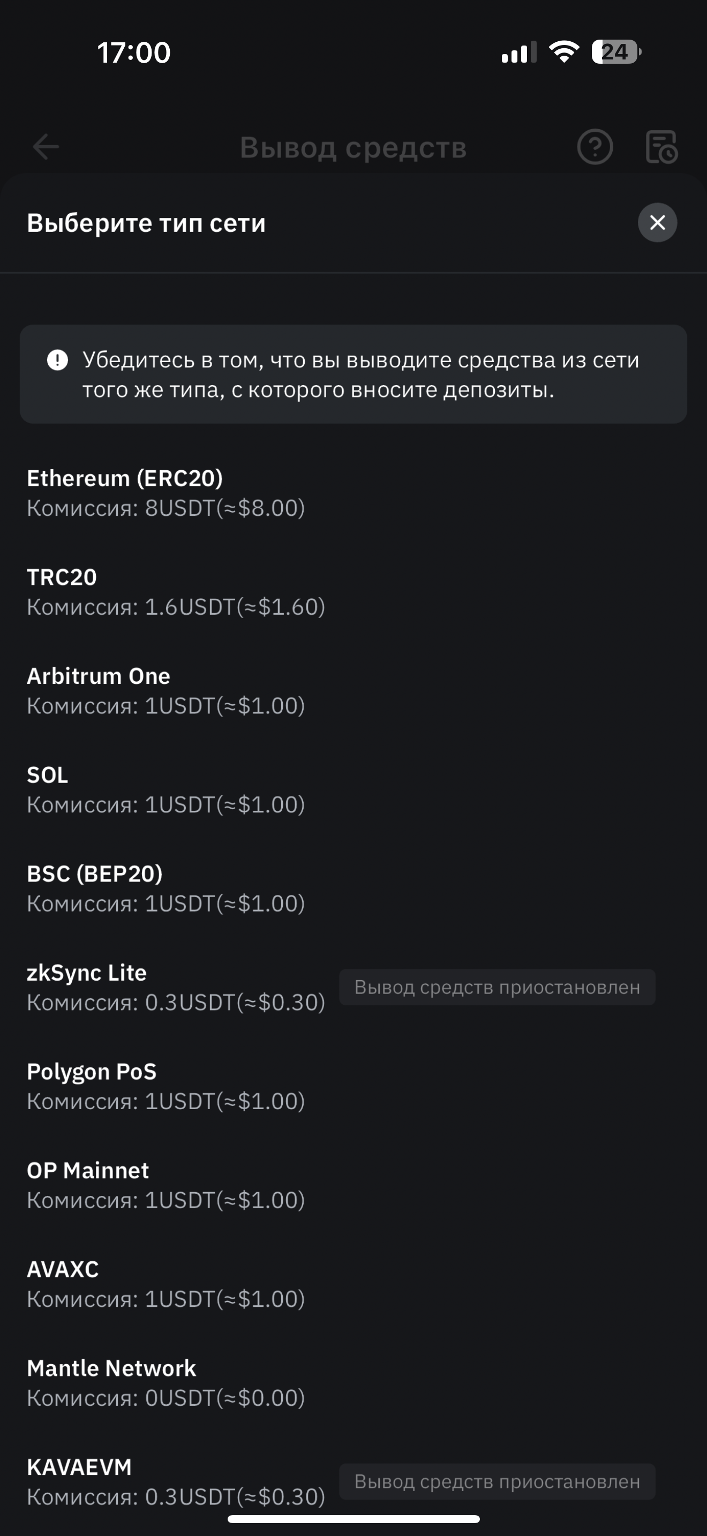Open the help question mark icon
Viewport: 707px width, 1536px height.
pos(595,147)
